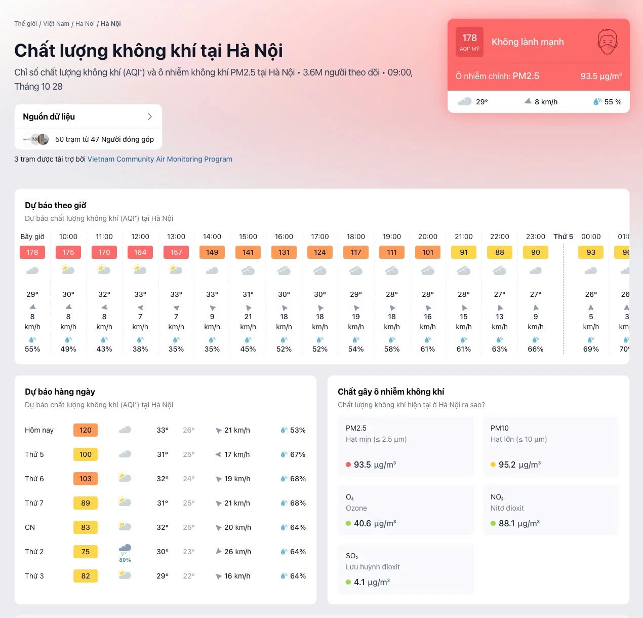The image size is (643, 618).
Task: Click '80%' rain chance under Thứ 2 icon
Action: [125, 560]
